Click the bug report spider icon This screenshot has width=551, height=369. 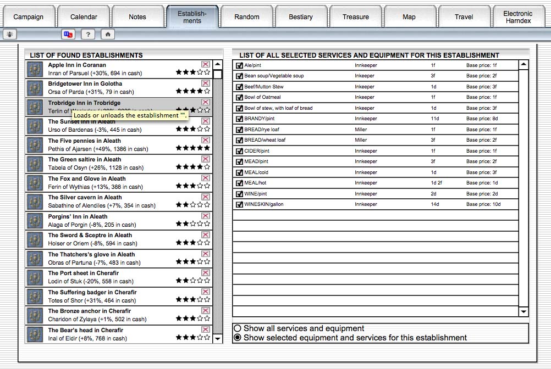tap(9, 35)
